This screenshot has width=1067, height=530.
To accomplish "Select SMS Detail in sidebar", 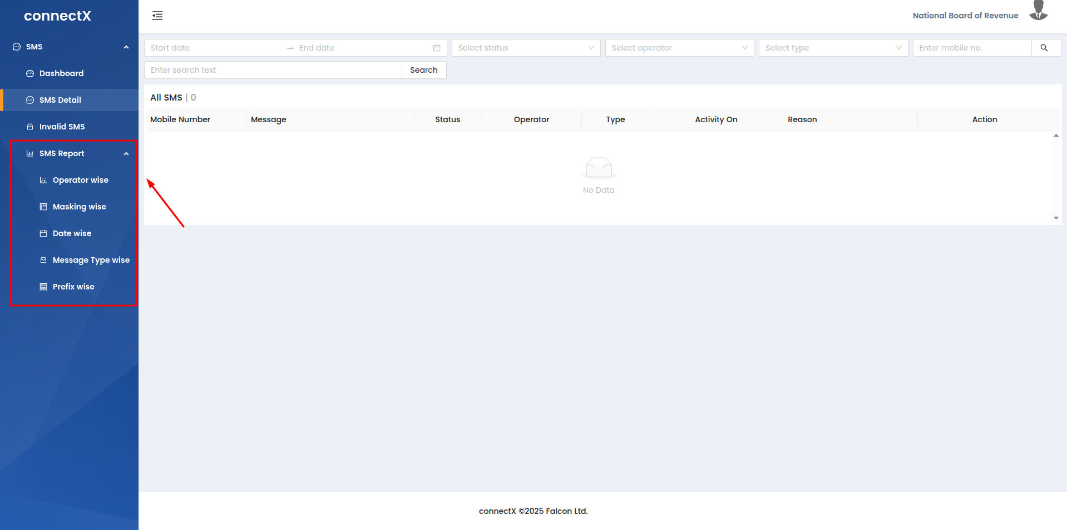I will coord(60,100).
